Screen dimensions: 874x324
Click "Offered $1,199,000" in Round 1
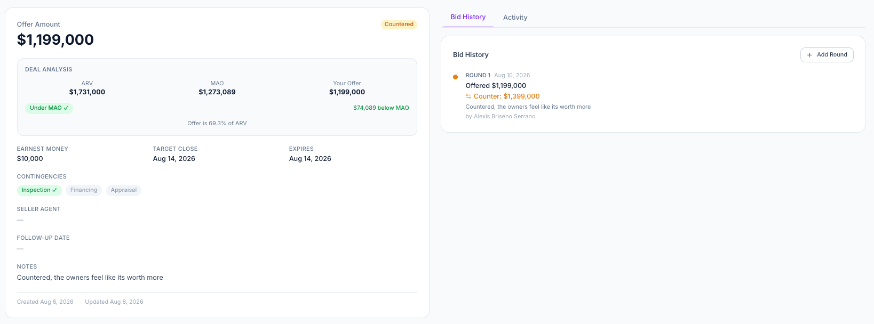tap(496, 86)
